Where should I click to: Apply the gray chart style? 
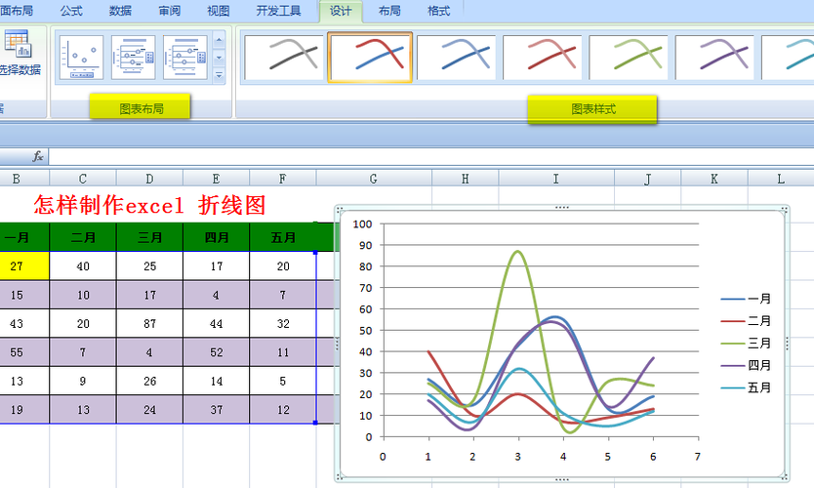click(284, 58)
